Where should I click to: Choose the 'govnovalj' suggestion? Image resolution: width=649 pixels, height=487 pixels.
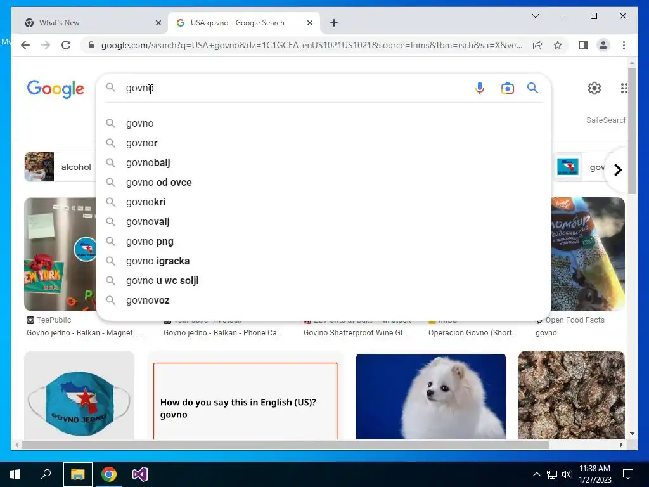pos(323,221)
